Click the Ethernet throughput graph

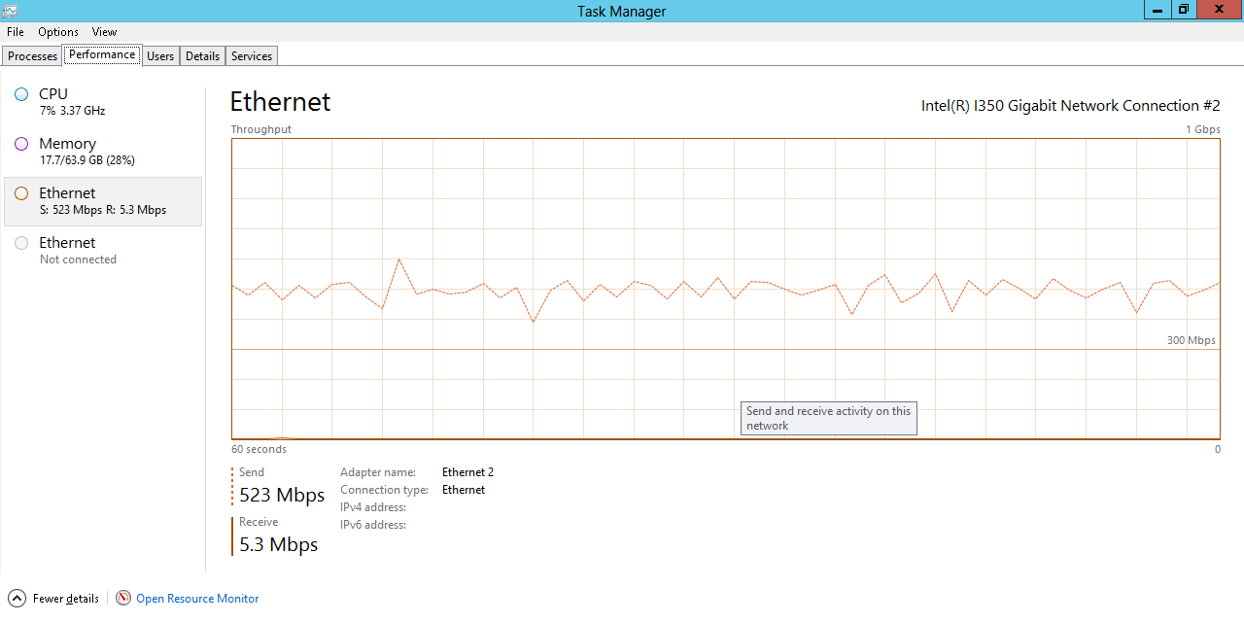click(x=725, y=289)
